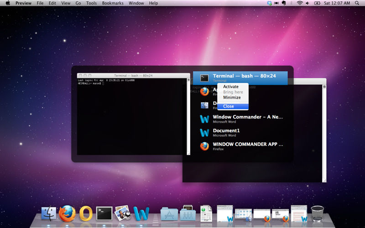Open the Tools menu in menu bar
This screenshot has height=228, width=365.
point(91,3)
